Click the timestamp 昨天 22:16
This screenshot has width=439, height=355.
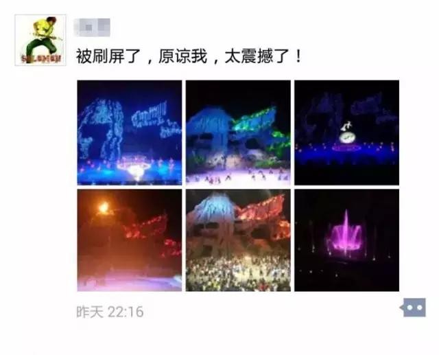(x=110, y=312)
